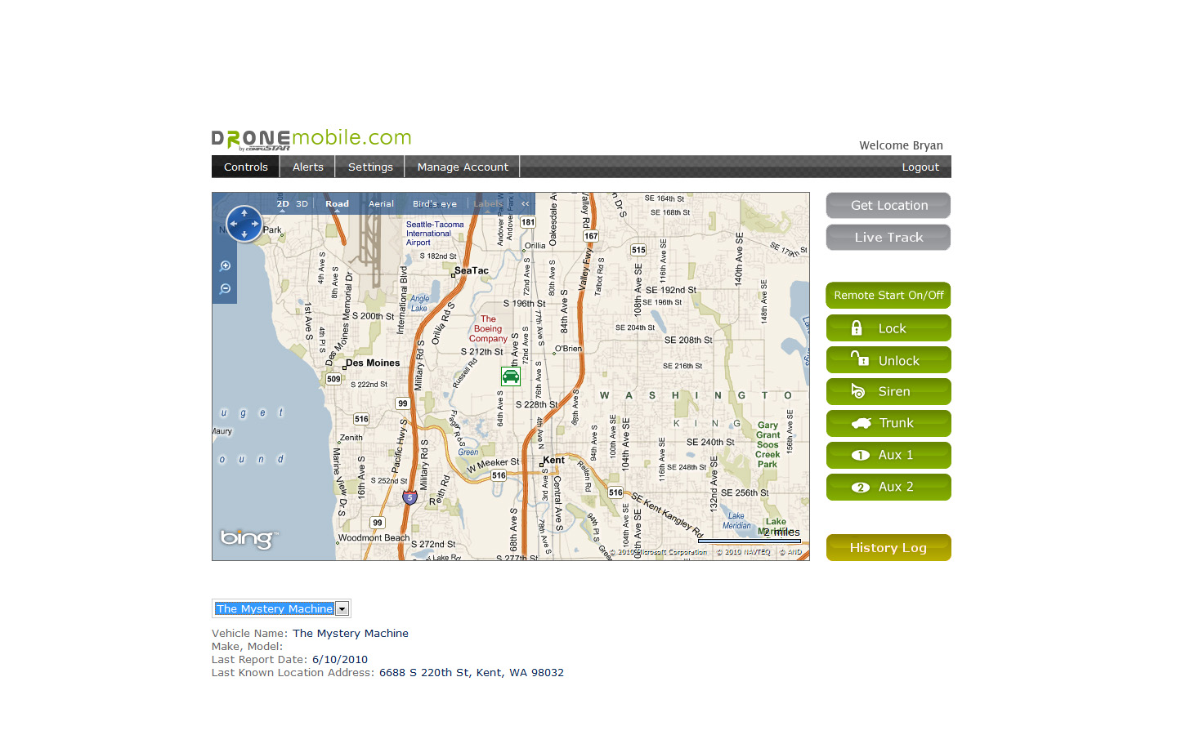Image resolution: width=1177 pixels, height=735 pixels.
Task: Collapse the map toolbar with the double chevron
Action: [526, 204]
